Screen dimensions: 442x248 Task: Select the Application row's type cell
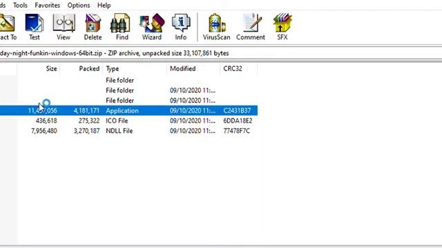pos(122,110)
